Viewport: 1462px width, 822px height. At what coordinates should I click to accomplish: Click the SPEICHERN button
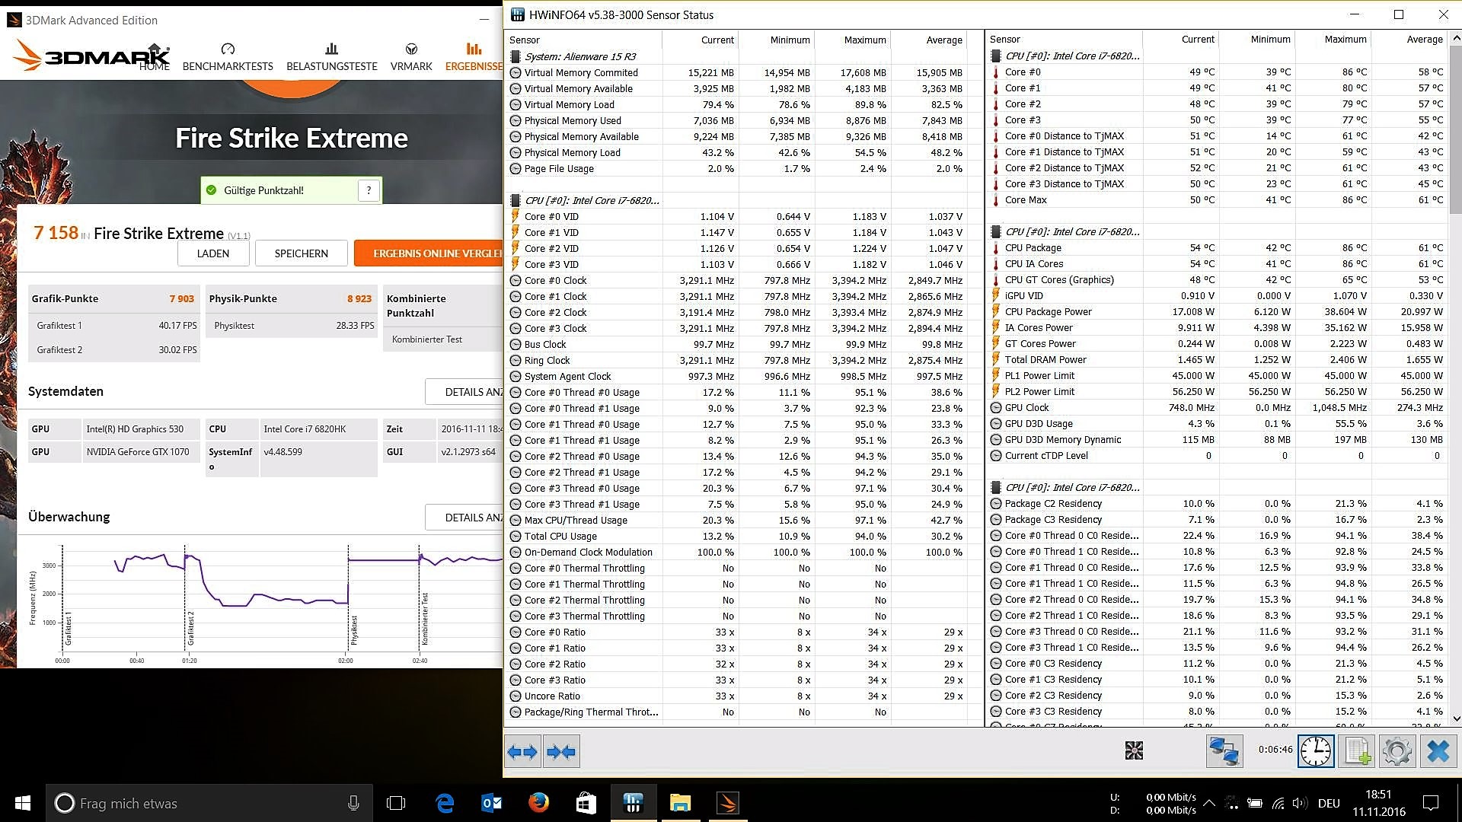click(x=301, y=253)
